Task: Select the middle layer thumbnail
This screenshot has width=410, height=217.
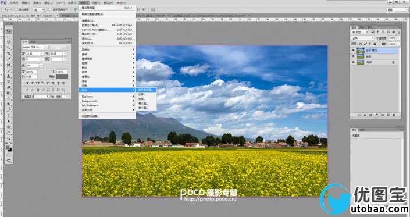Action: (x=361, y=56)
